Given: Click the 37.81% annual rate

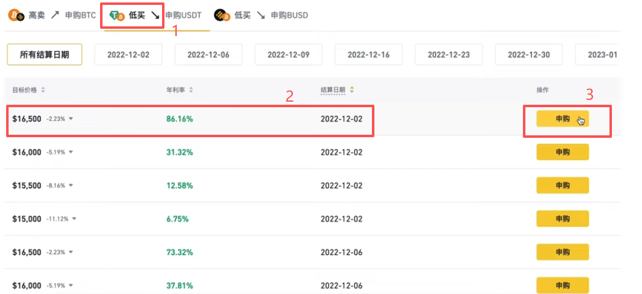Looking at the screenshot, I should point(179,285).
